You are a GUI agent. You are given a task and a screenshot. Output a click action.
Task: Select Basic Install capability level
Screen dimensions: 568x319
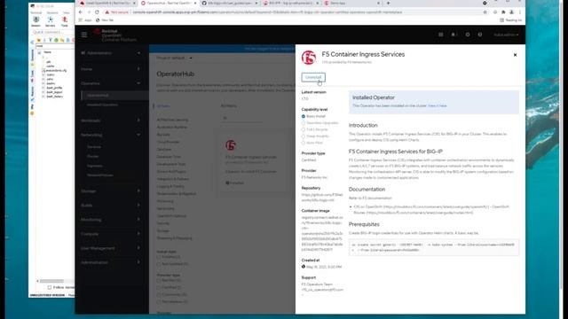(x=304, y=116)
